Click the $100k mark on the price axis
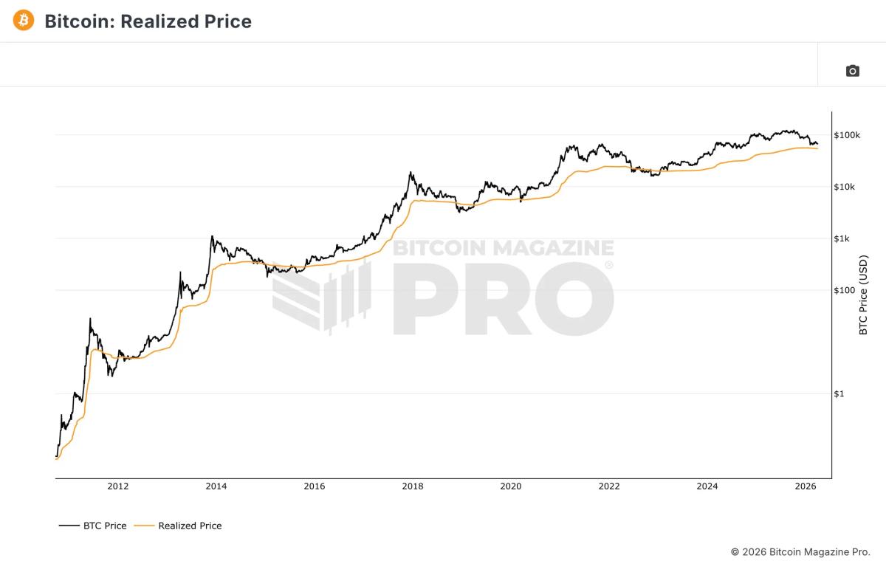886x561 pixels. (x=846, y=135)
